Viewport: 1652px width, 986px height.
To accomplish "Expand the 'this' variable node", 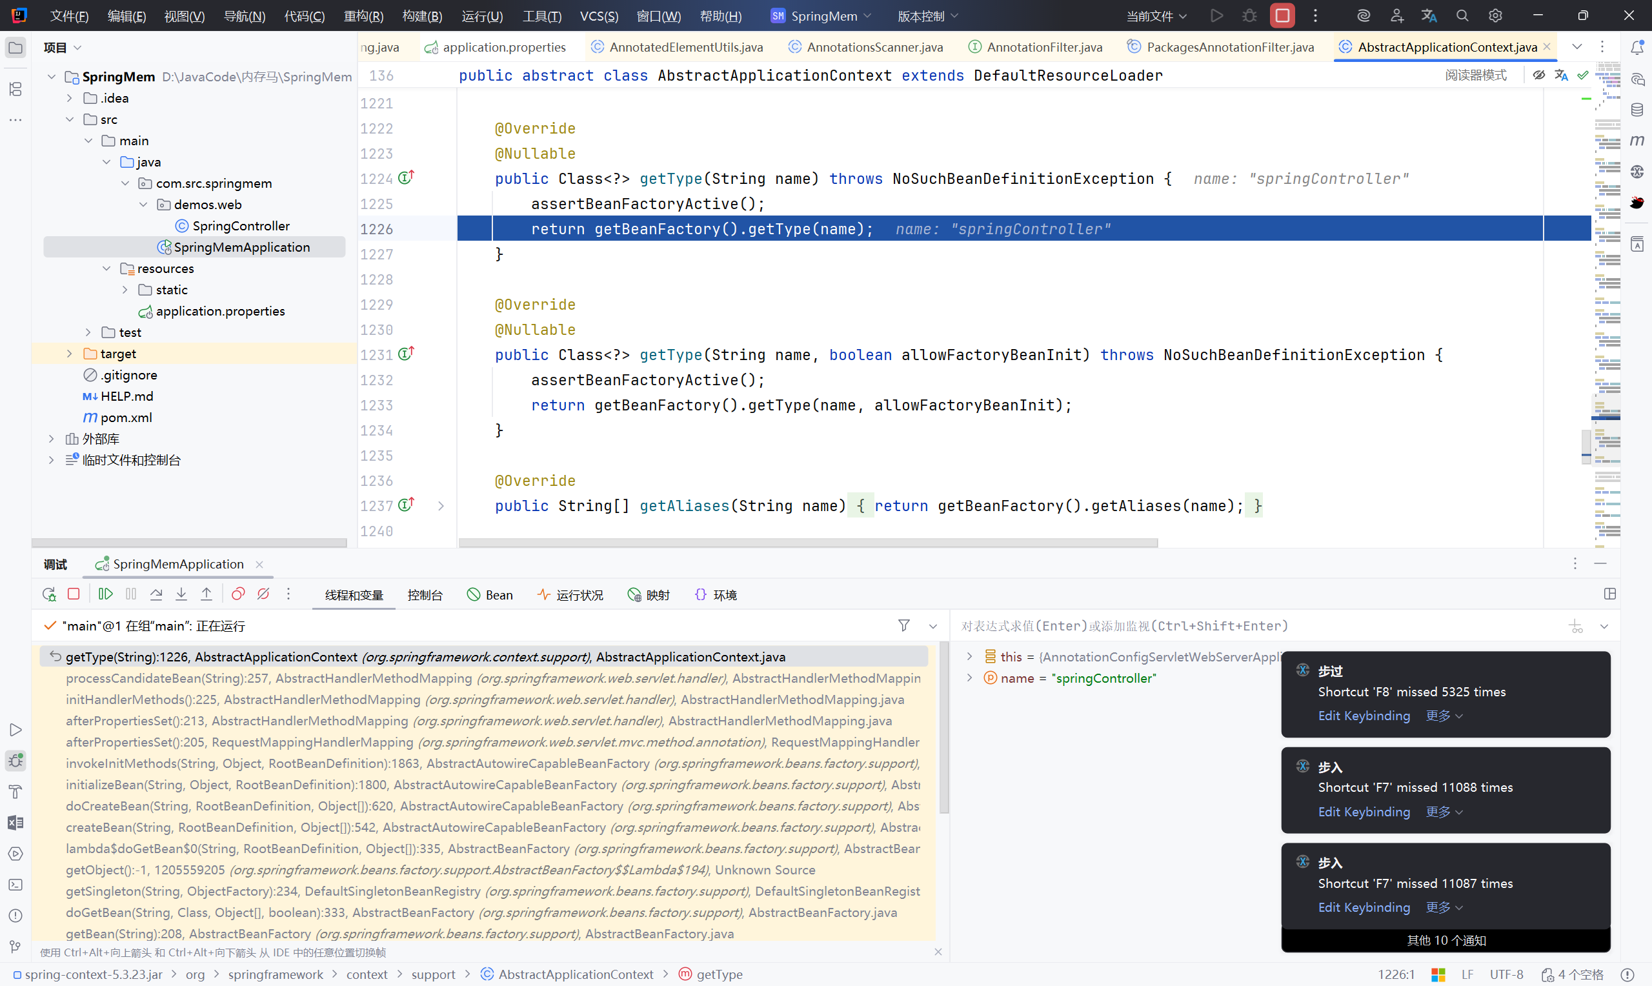I will tap(969, 656).
